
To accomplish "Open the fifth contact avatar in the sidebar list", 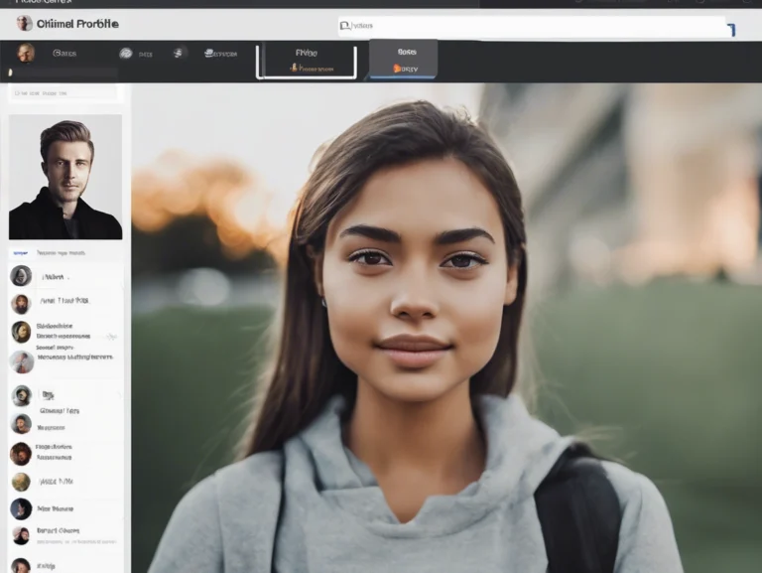I will coord(21,395).
